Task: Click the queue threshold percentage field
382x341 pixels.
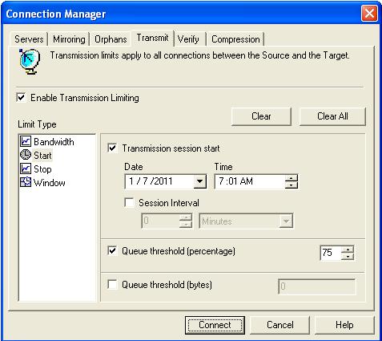Action: [x=331, y=253]
